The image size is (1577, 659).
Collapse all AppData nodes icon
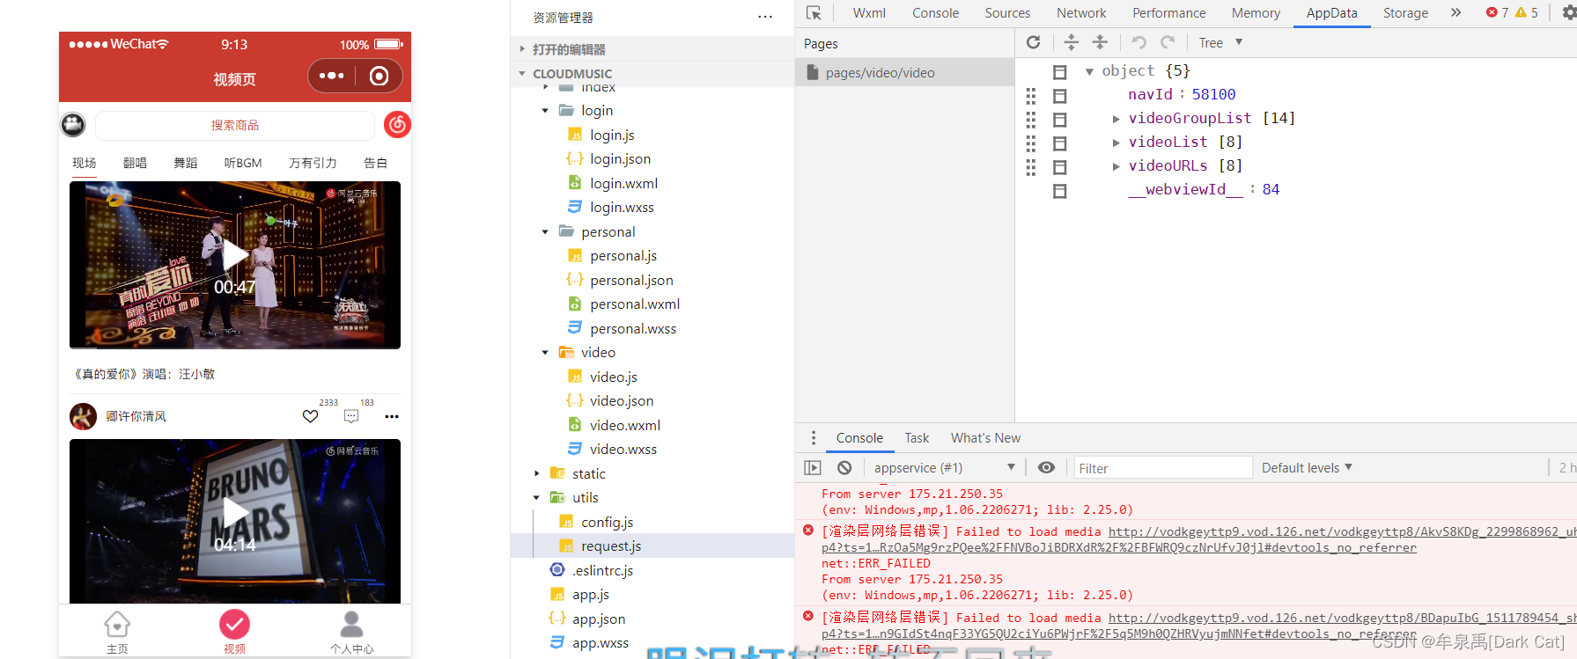[1100, 42]
